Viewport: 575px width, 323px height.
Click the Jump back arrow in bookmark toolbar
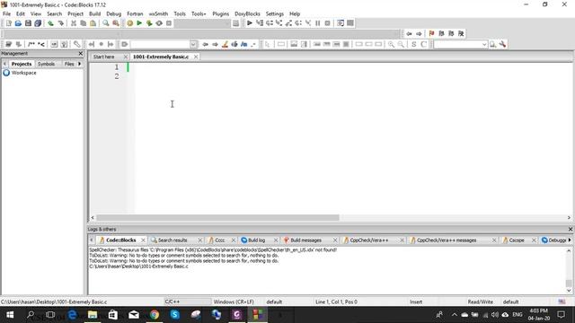pyautogui.click(x=409, y=33)
